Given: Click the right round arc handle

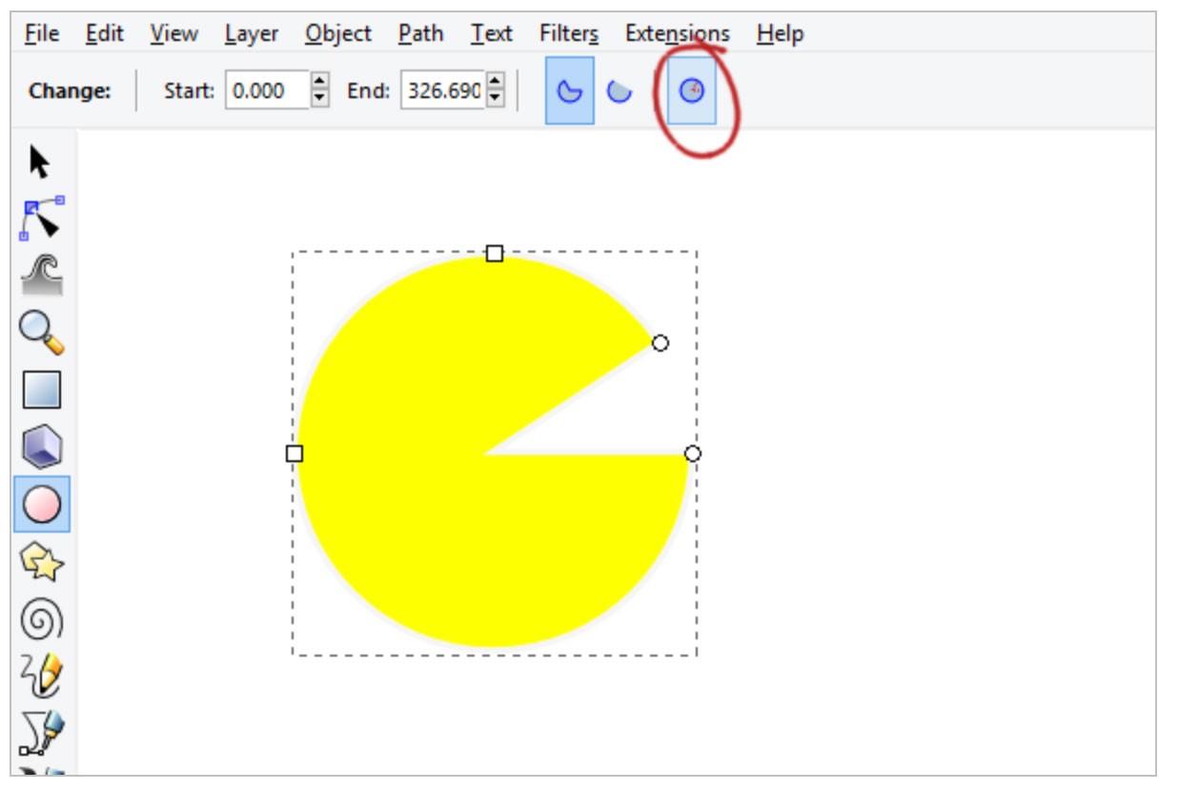Looking at the screenshot, I should tap(693, 454).
